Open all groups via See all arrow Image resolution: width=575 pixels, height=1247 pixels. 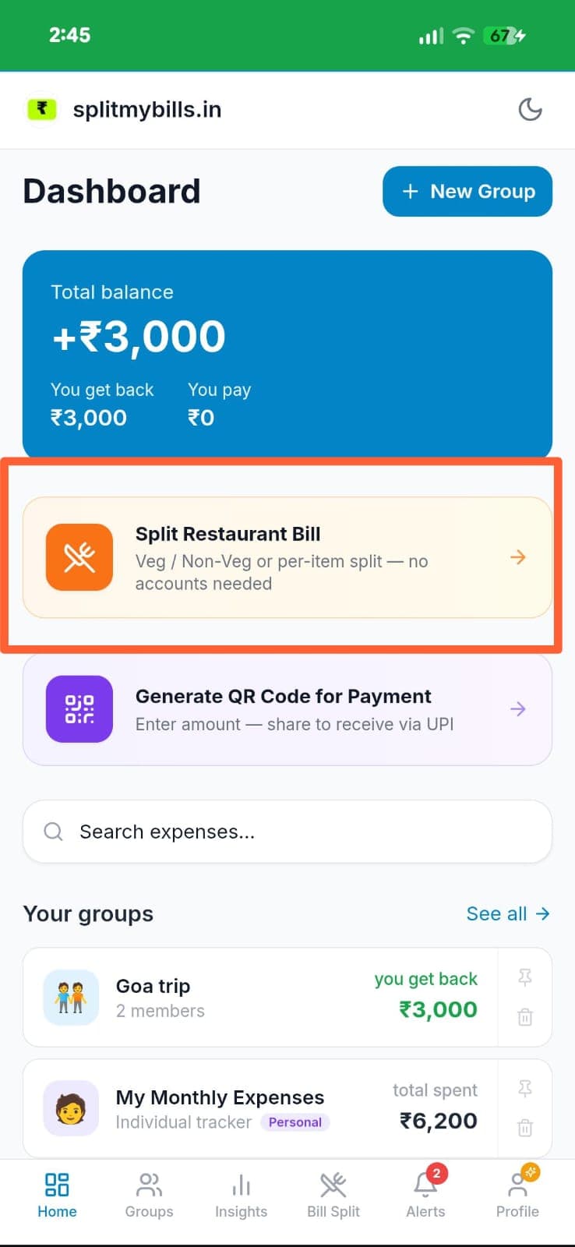[x=509, y=913]
